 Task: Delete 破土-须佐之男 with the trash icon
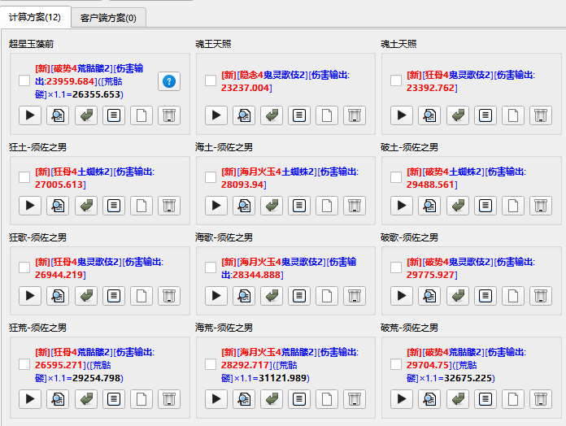coord(541,206)
